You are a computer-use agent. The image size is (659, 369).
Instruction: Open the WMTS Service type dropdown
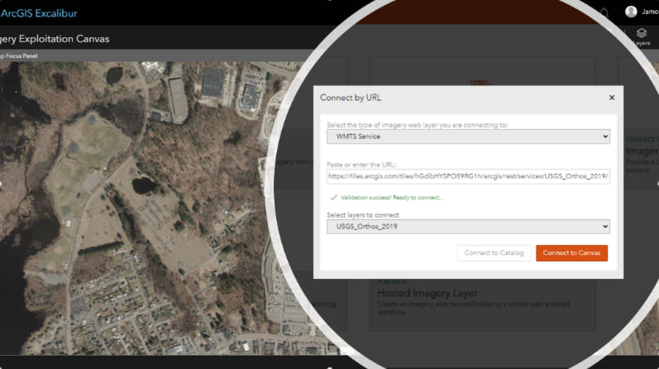coord(468,137)
